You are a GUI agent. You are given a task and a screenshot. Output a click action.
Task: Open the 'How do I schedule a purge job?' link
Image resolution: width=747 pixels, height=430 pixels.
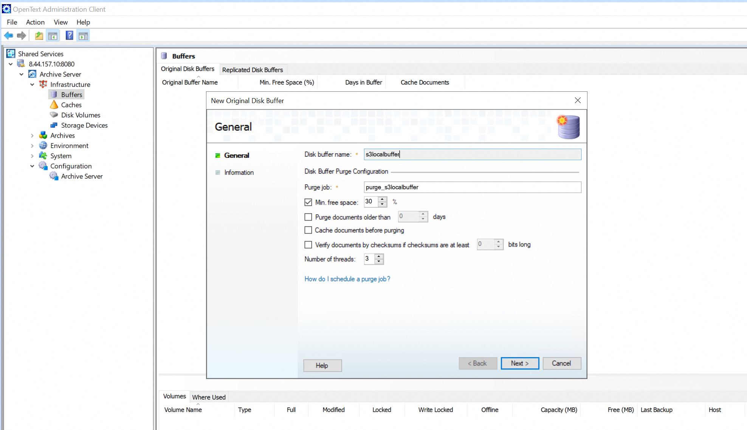click(x=347, y=279)
